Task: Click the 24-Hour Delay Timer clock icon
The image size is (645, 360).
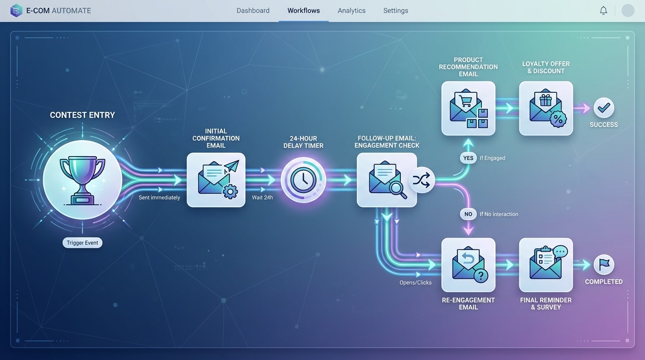Action: pos(303,180)
